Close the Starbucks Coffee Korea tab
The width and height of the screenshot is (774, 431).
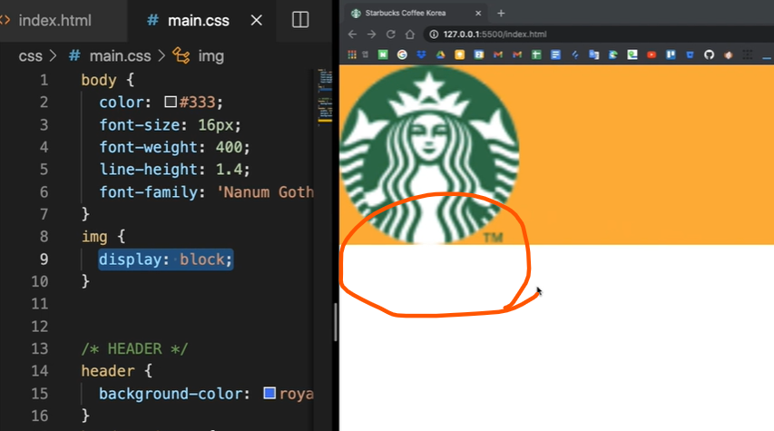click(x=478, y=14)
